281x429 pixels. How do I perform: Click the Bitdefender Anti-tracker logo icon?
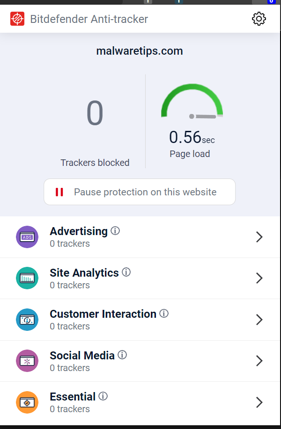17,19
